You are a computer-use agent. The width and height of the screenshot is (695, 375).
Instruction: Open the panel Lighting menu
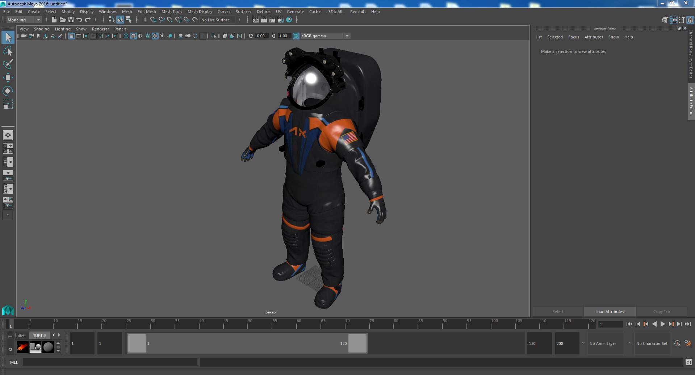pos(63,29)
